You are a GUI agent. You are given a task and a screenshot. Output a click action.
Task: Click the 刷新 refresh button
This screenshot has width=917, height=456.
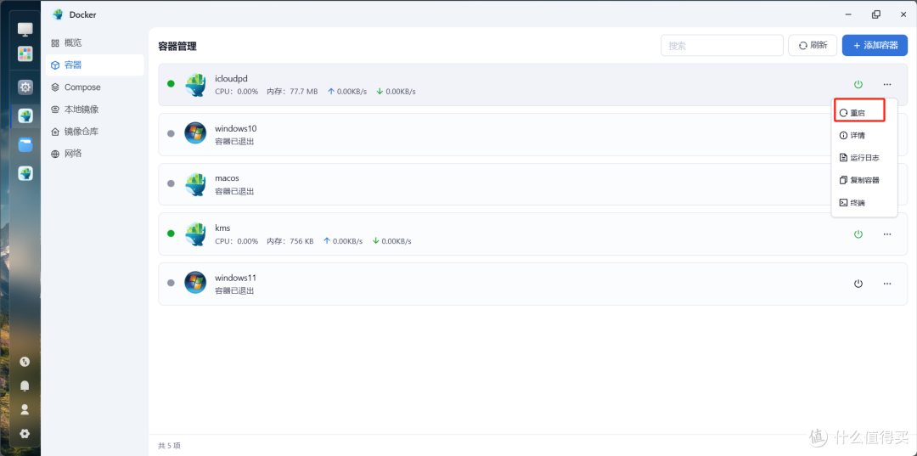click(x=813, y=45)
